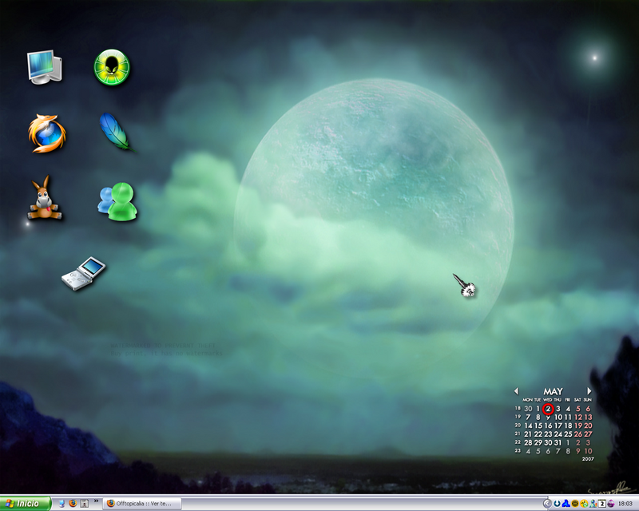
Task: Launch Firefox from the desktop icon
Action: coord(46,133)
